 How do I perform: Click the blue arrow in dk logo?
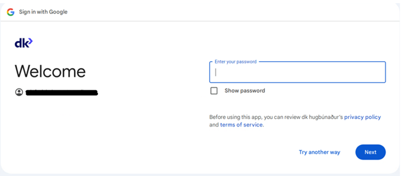tap(29, 41)
